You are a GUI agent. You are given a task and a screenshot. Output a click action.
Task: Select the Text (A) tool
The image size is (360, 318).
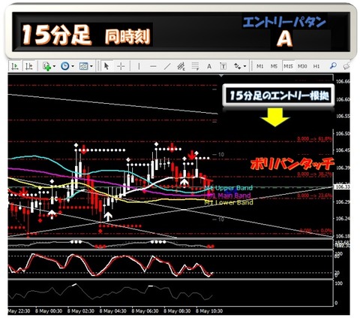[x=209, y=66]
